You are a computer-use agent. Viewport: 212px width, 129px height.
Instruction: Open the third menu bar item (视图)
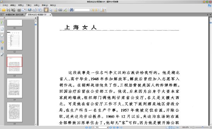[21, 5]
